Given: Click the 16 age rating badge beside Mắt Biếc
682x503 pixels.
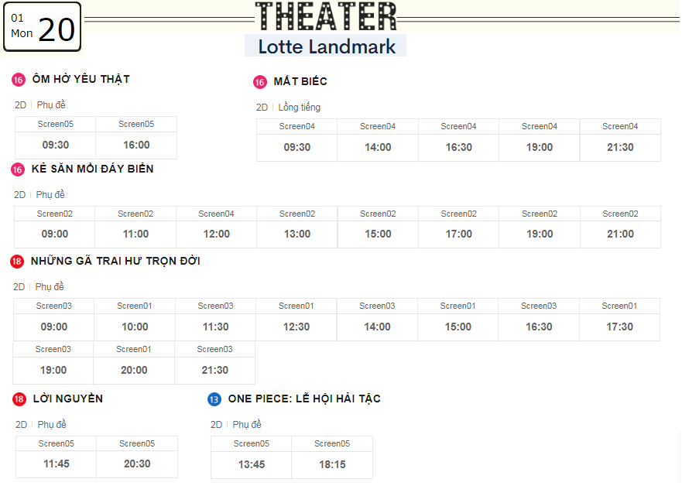Looking at the screenshot, I should click(259, 82).
